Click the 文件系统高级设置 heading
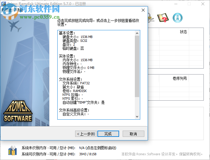 (74, 110)
